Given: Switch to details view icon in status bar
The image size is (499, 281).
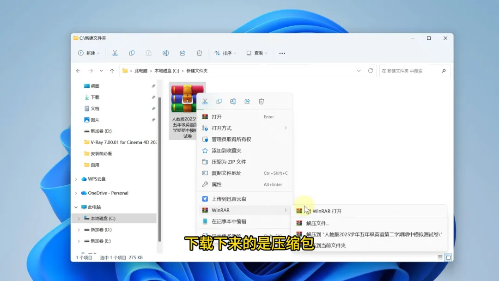Looking at the screenshot, I should 440,257.
